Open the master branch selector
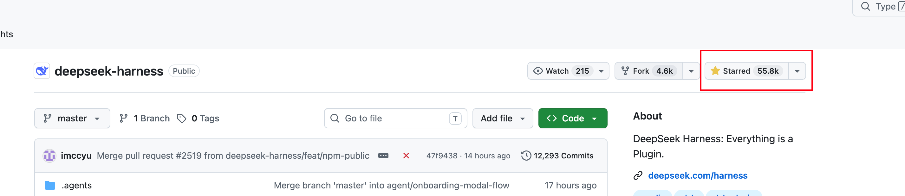This screenshot has height=196, width=905. pyautogui.click(x=72, y=118)
